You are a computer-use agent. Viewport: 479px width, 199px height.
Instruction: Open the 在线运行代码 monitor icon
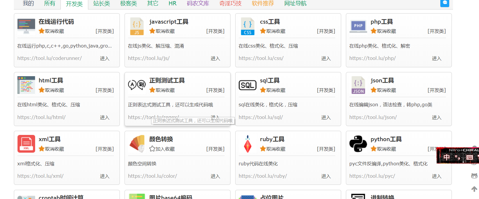(26, 26)
